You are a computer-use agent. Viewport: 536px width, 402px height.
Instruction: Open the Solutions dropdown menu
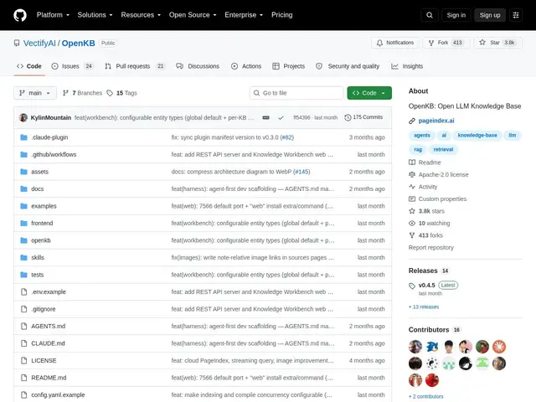[x=95, y=15]
